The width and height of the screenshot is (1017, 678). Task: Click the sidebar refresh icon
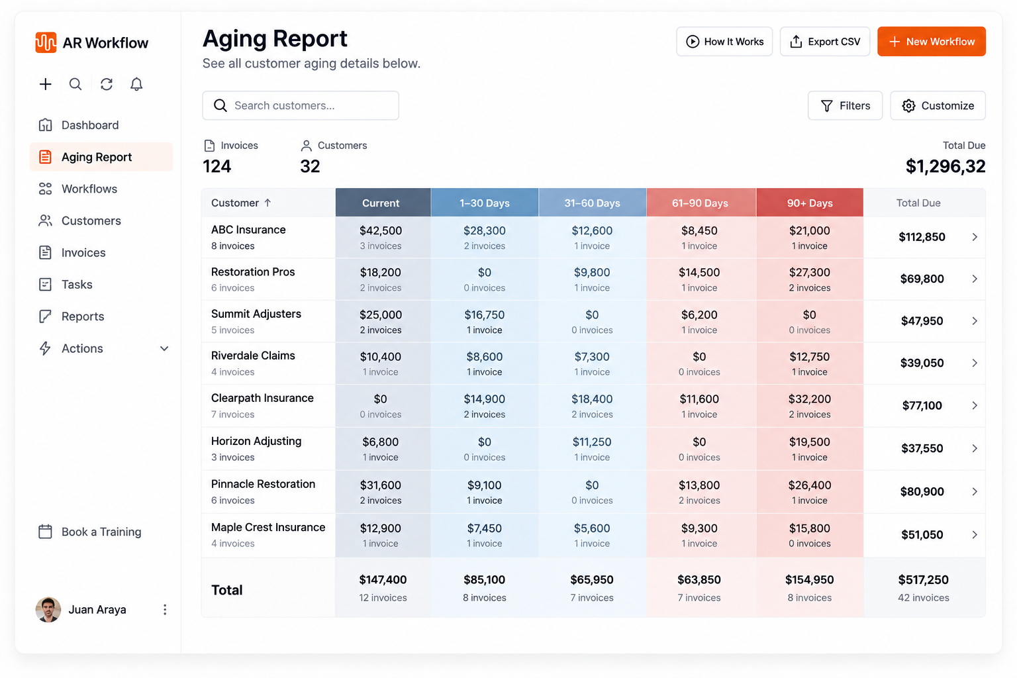pyautogui.click(x=107, y=84)
